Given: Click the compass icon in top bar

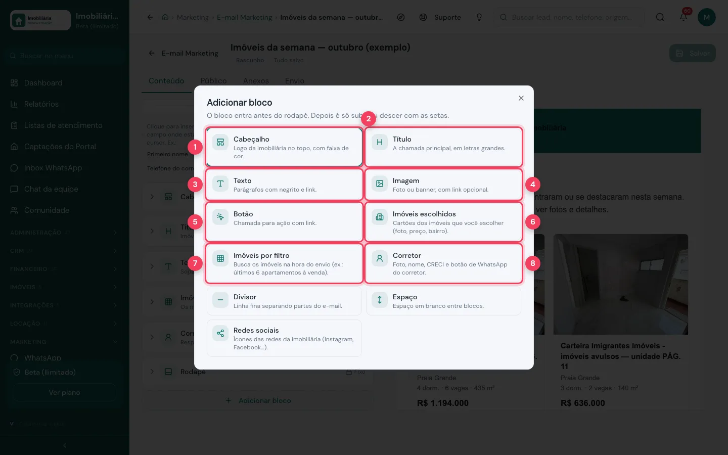Looking at the screenshot, I should tap(401, 17).
